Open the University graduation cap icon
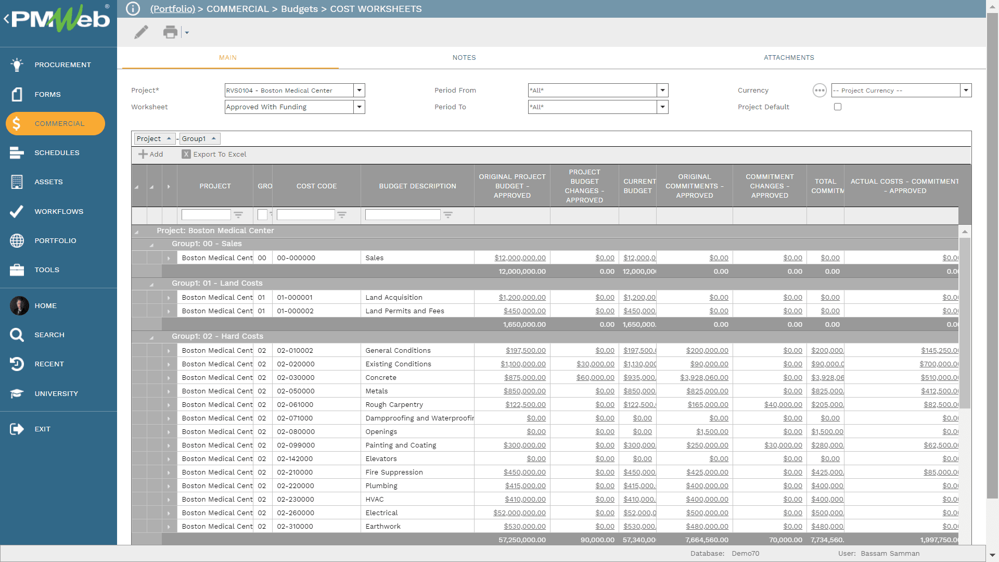Screen dimensions: 999x562 17,393
